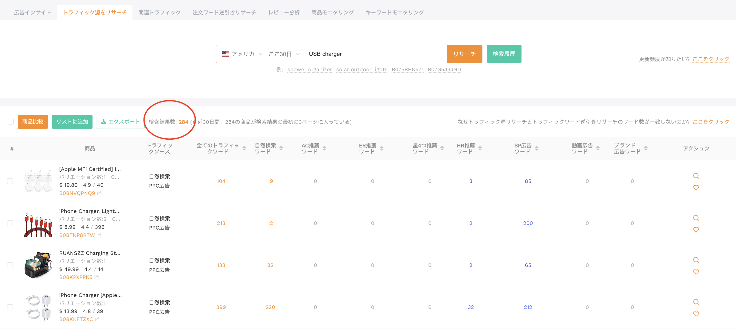Open external link icon beside B0BKKFTZXC
736x332 pixels.
(x=97, y=319)
